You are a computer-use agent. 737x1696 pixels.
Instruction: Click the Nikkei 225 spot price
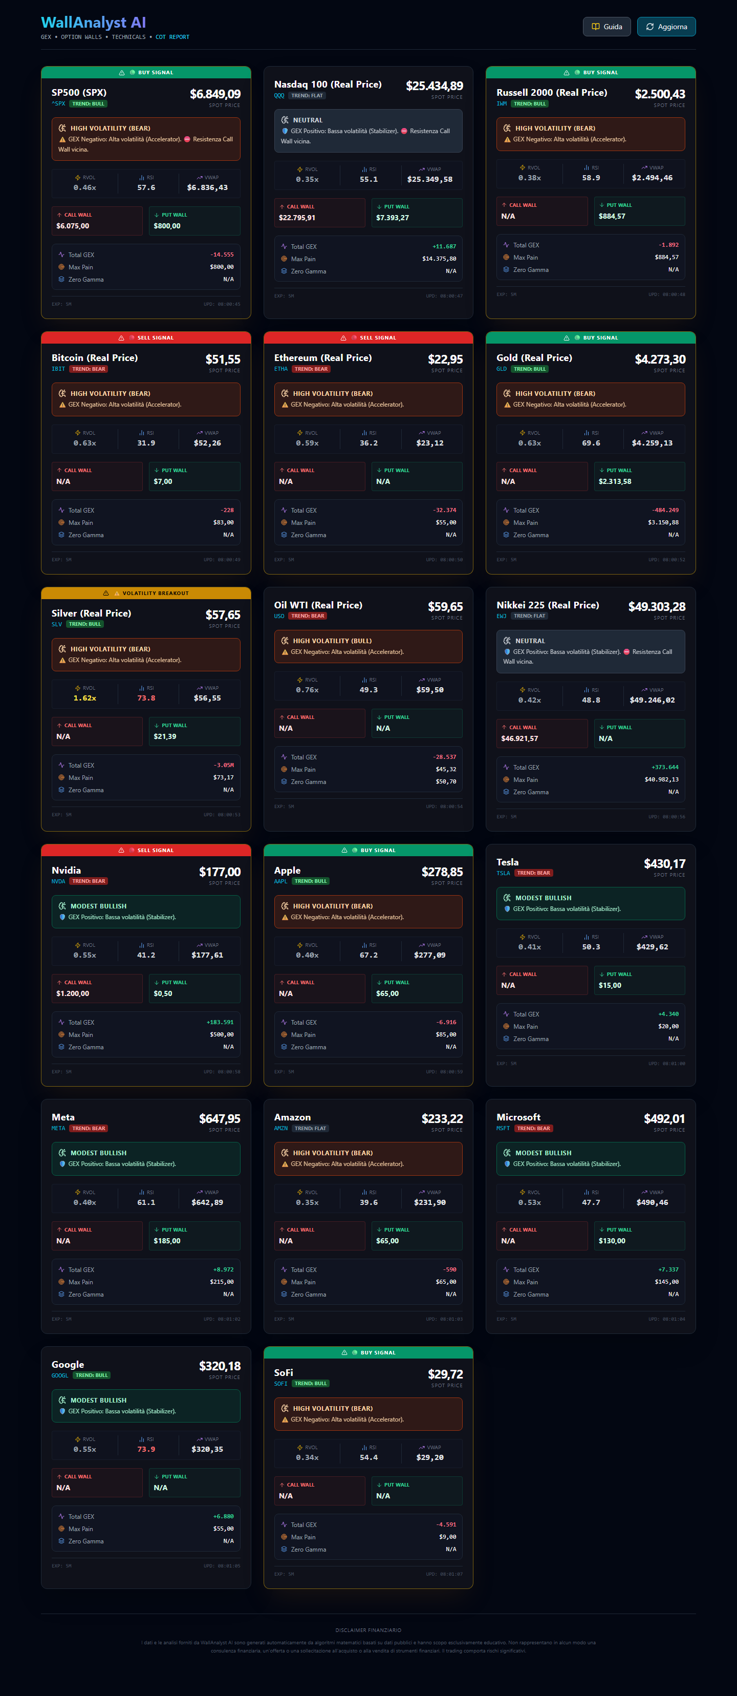coord(656,606)
